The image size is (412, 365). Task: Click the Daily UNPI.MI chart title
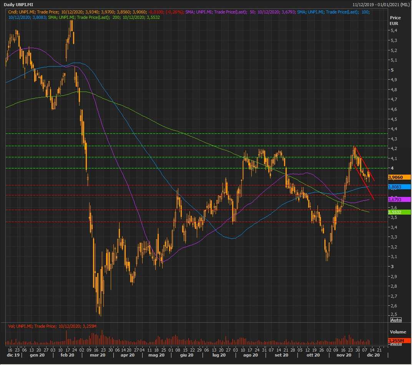tap(19, 5)
